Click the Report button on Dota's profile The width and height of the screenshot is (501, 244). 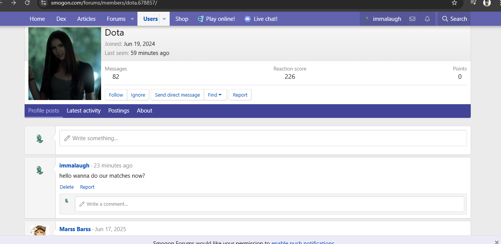click(240, 95)
